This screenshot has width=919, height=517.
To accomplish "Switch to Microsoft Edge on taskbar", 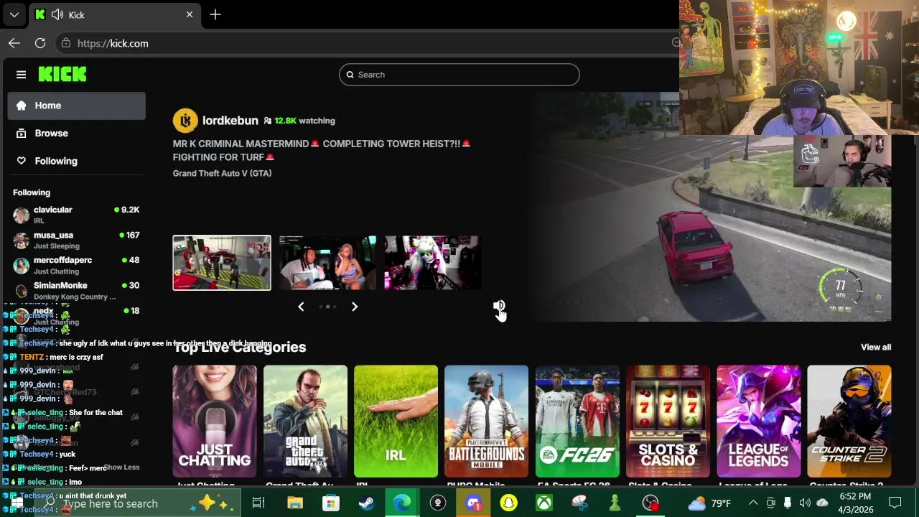I will 402,503.
